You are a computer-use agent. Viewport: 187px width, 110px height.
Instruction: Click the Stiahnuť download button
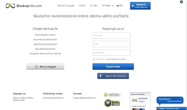[140, 6]
